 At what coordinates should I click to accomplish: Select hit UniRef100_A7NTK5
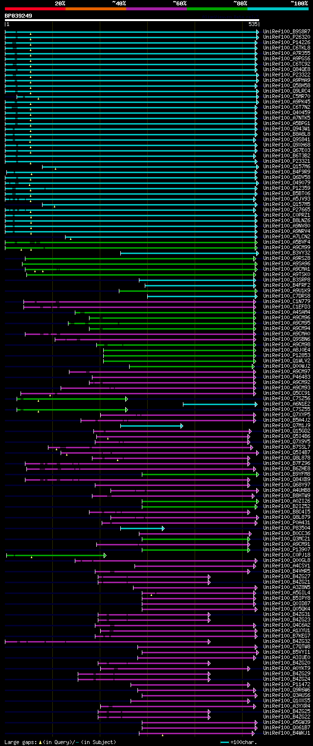[287, 118]
